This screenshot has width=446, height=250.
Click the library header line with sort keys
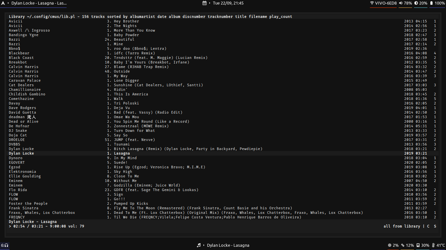(223, 17)
